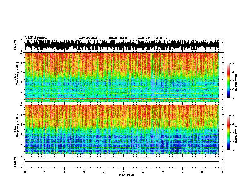The image size is (250, 193).
Task: Click the upper ch.1 PSD color bar
Action: [x=228, y=81]
